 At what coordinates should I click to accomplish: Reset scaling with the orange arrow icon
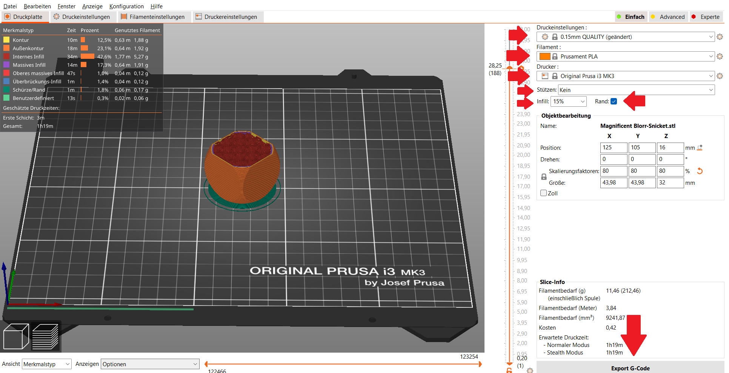[700, 171]
